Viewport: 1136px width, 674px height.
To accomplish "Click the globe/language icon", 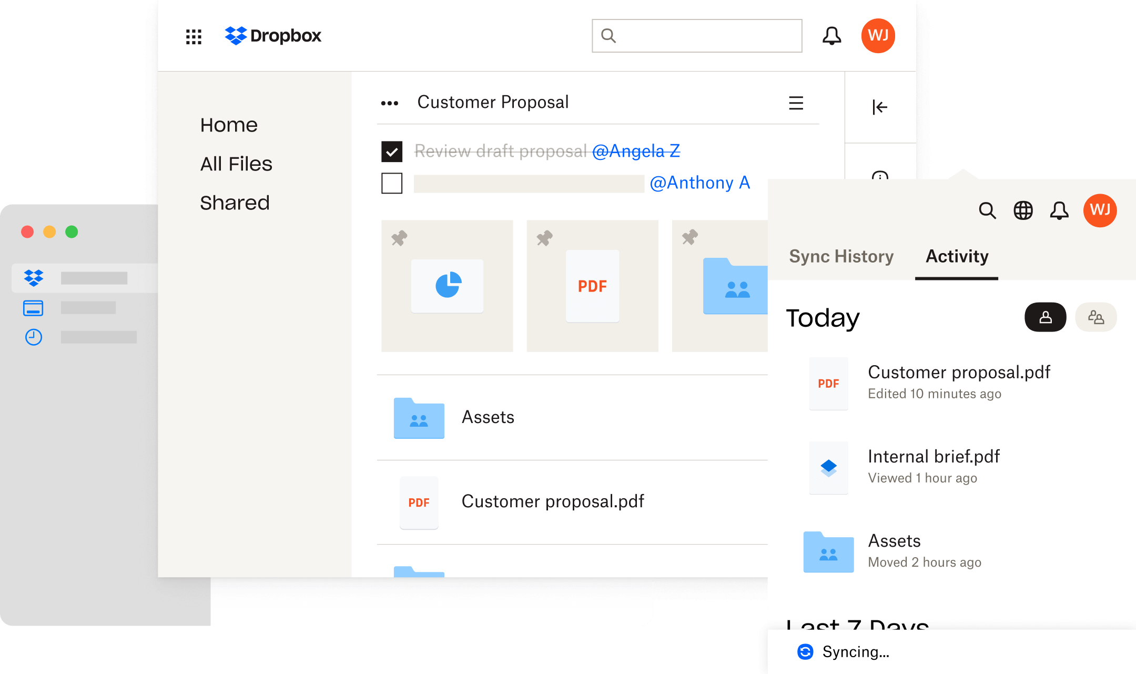I will (x=1024, y=210).
